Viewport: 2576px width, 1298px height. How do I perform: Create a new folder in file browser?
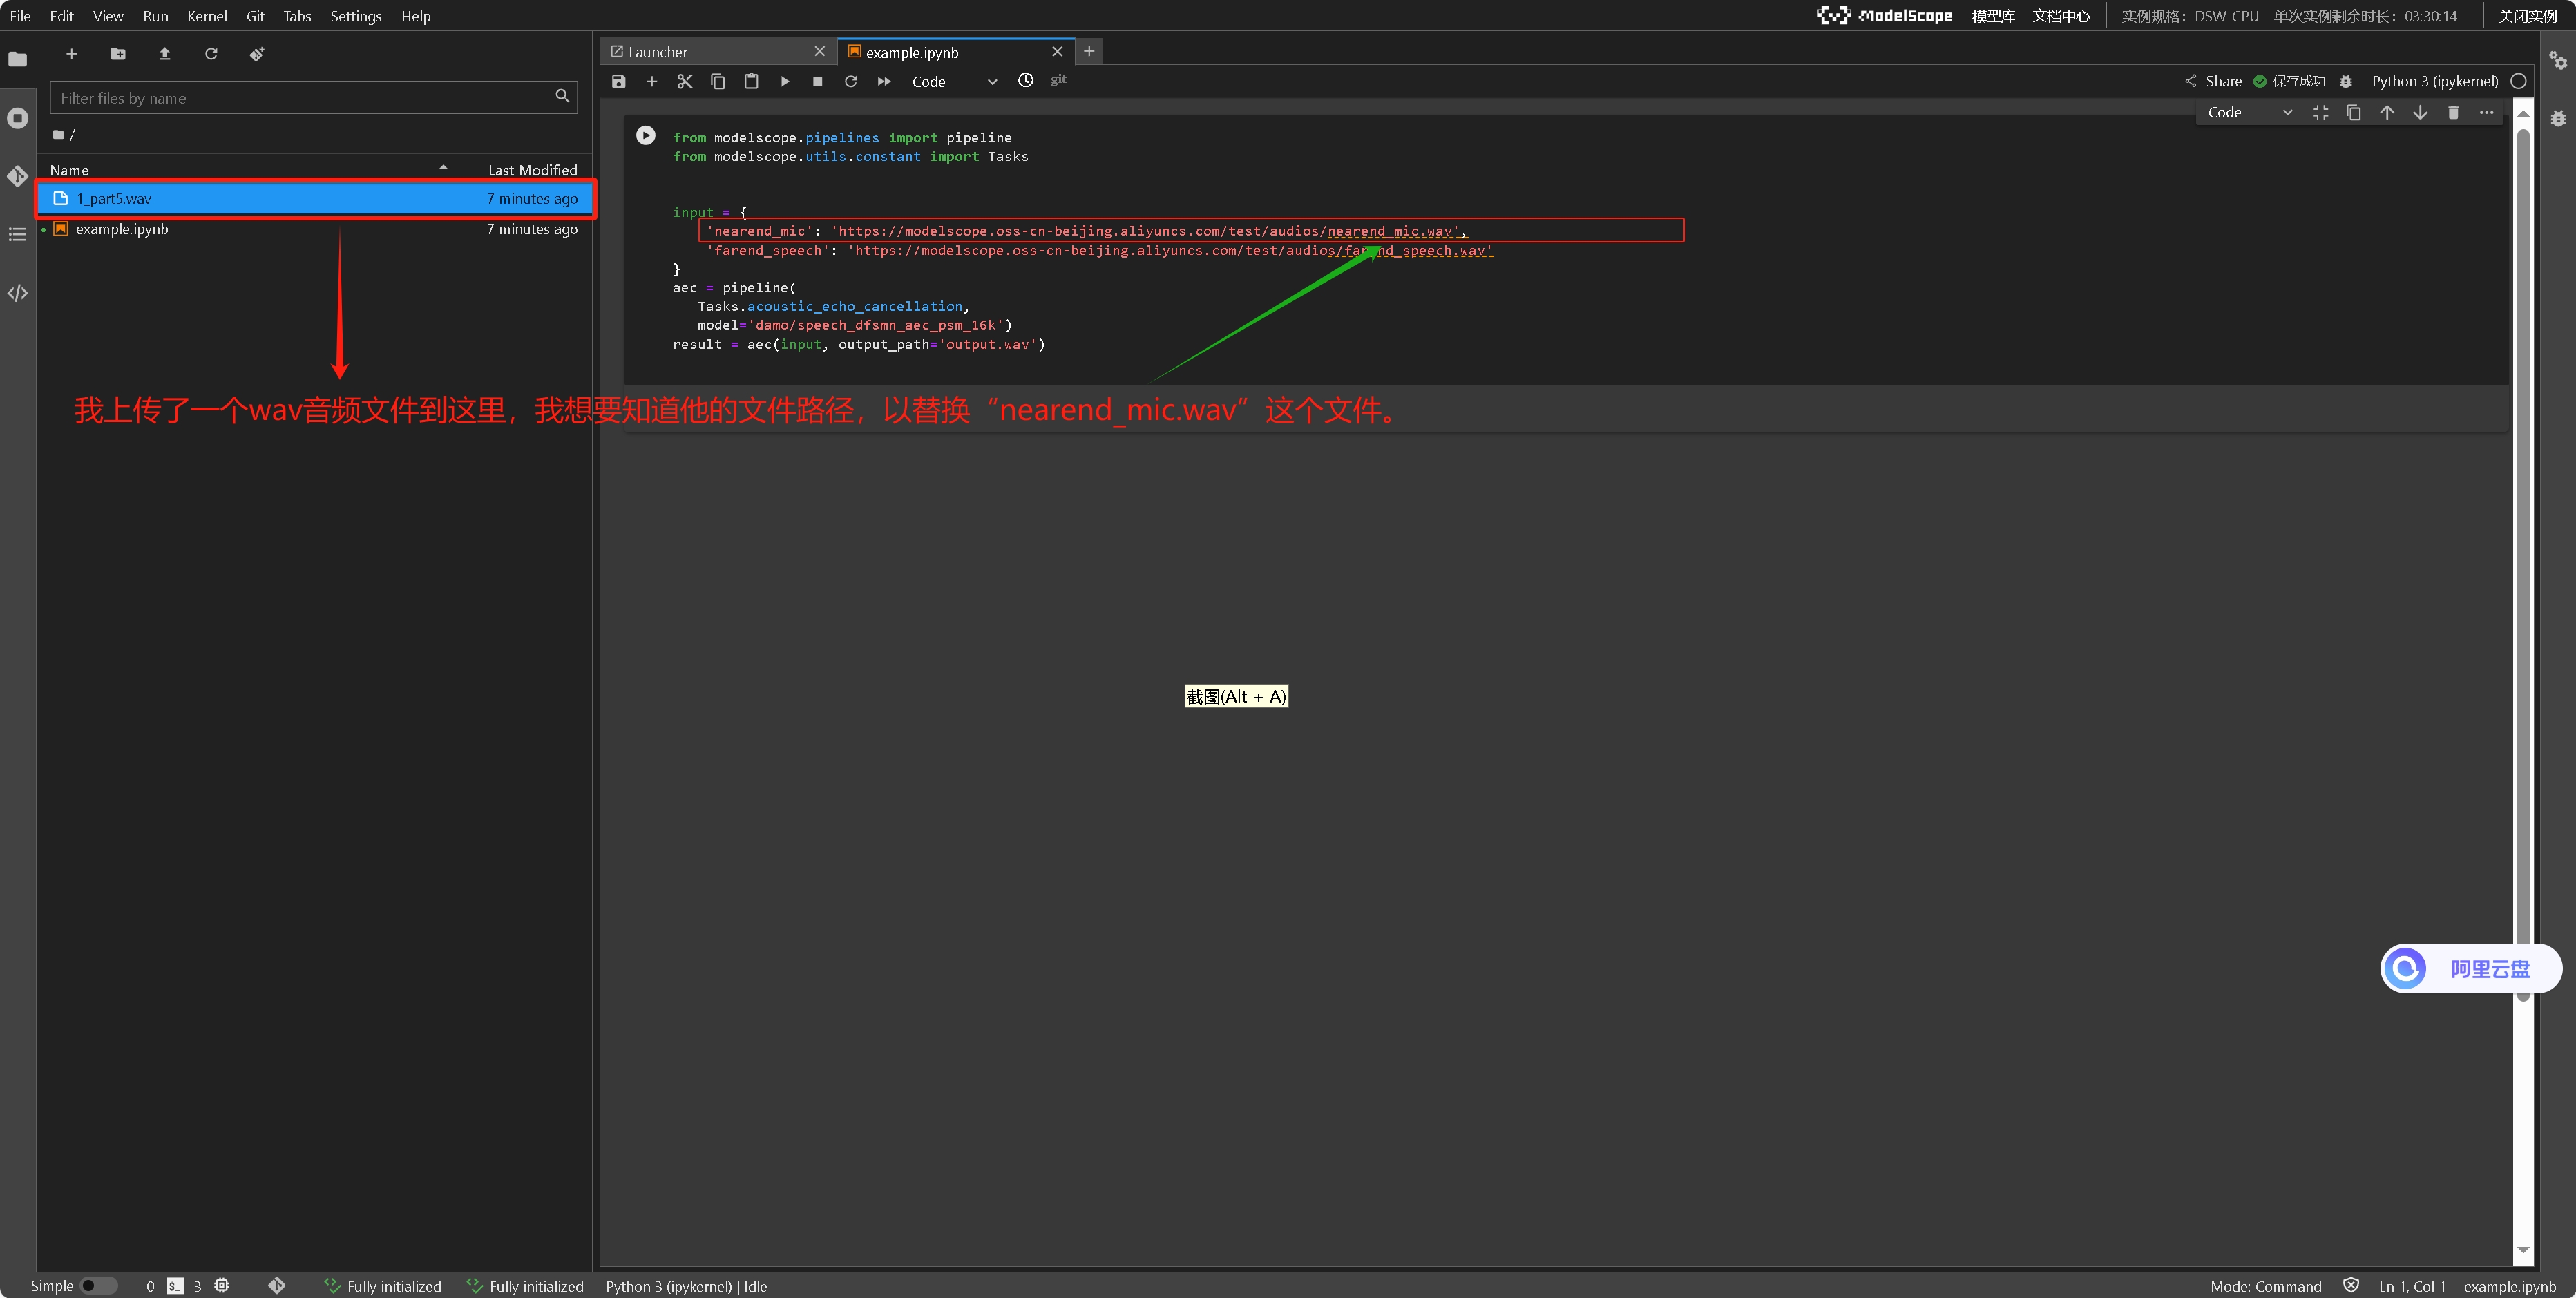[x=118, y=54]
